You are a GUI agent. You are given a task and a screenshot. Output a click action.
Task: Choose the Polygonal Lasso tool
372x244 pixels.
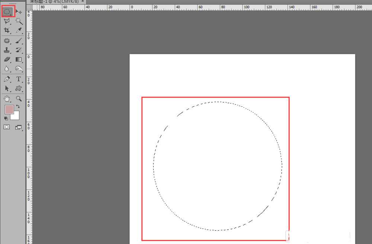click(7, 22)
